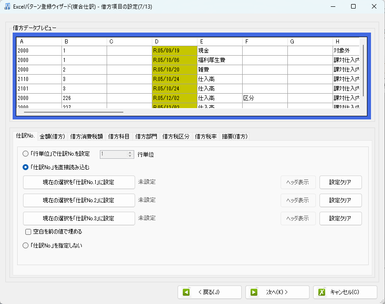Select '仕訳No.'を直接読み込む radio option

point(26,167)
